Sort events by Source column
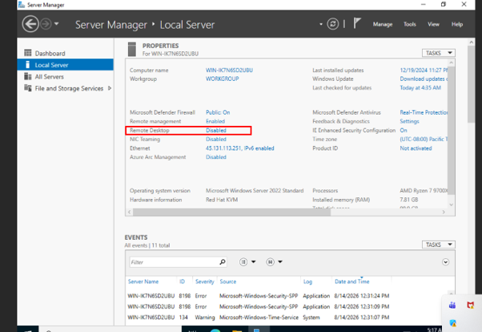The image size is (482, 332). point(227,281)
